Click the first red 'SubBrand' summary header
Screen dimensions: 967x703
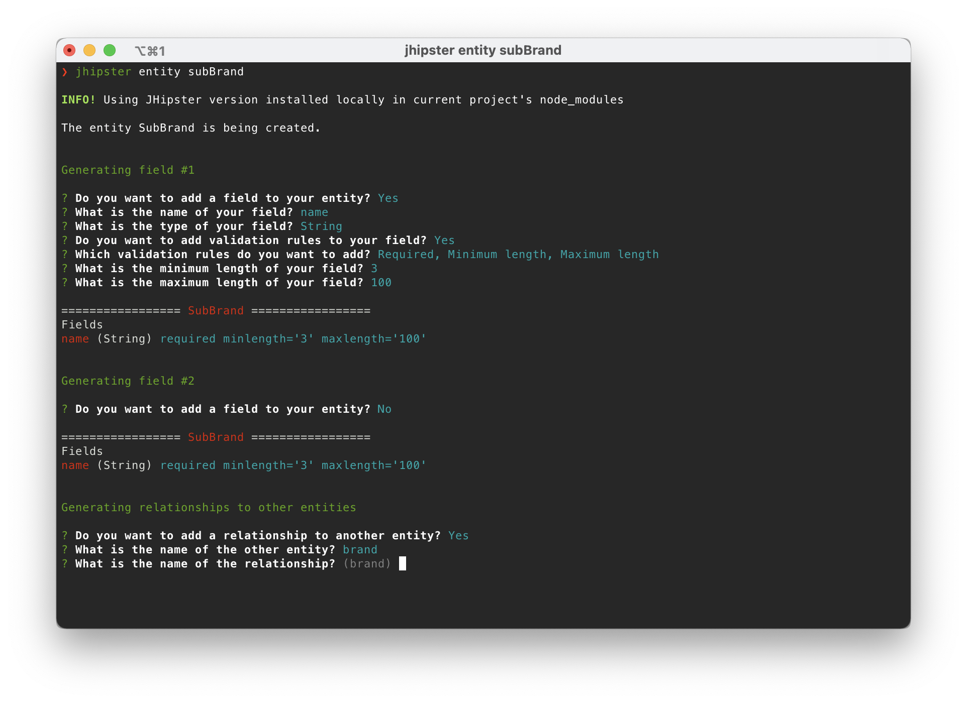pos(216,311)
